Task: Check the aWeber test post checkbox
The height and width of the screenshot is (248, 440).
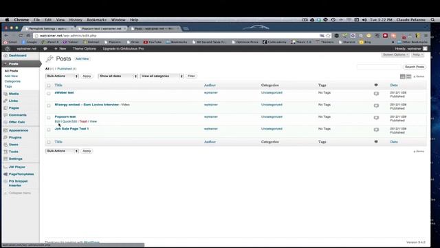Action: coord(49,94)
